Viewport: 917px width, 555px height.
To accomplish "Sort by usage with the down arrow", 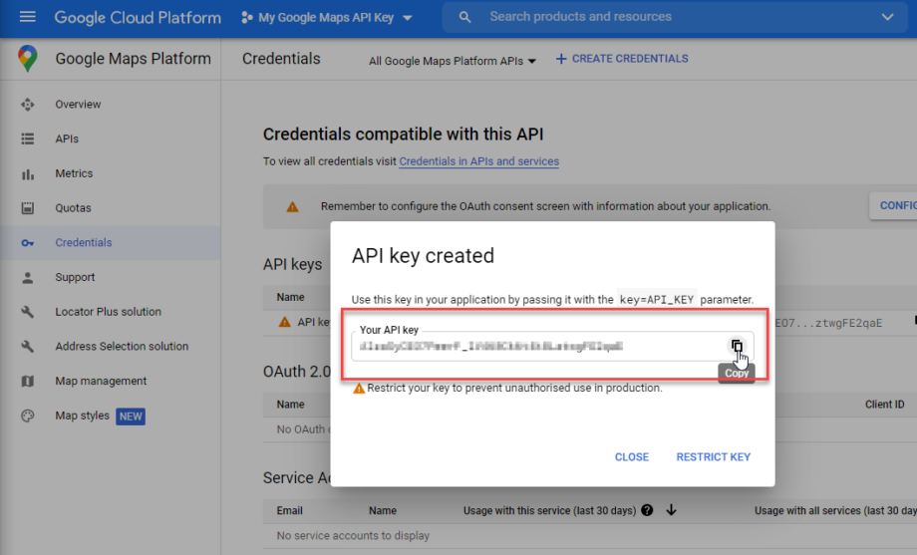I will 671,511.
